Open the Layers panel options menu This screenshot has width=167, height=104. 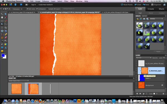166,55
